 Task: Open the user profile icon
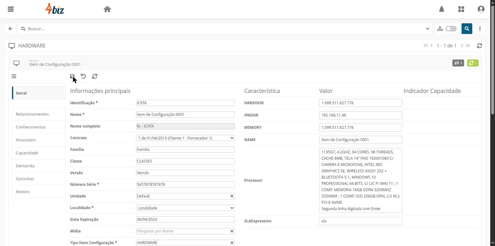(x=481, y=9)
